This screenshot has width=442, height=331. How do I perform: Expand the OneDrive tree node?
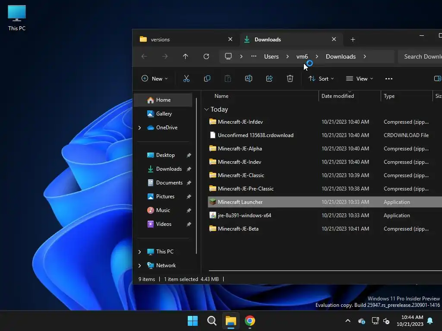pyautogui.click(x=139, y=128)
